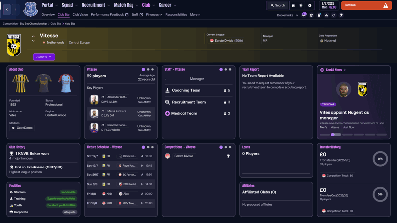The height and width of the screenshot is (223, 397).
Task: Expand the Match Day menu dropdown
Action: 137,5
